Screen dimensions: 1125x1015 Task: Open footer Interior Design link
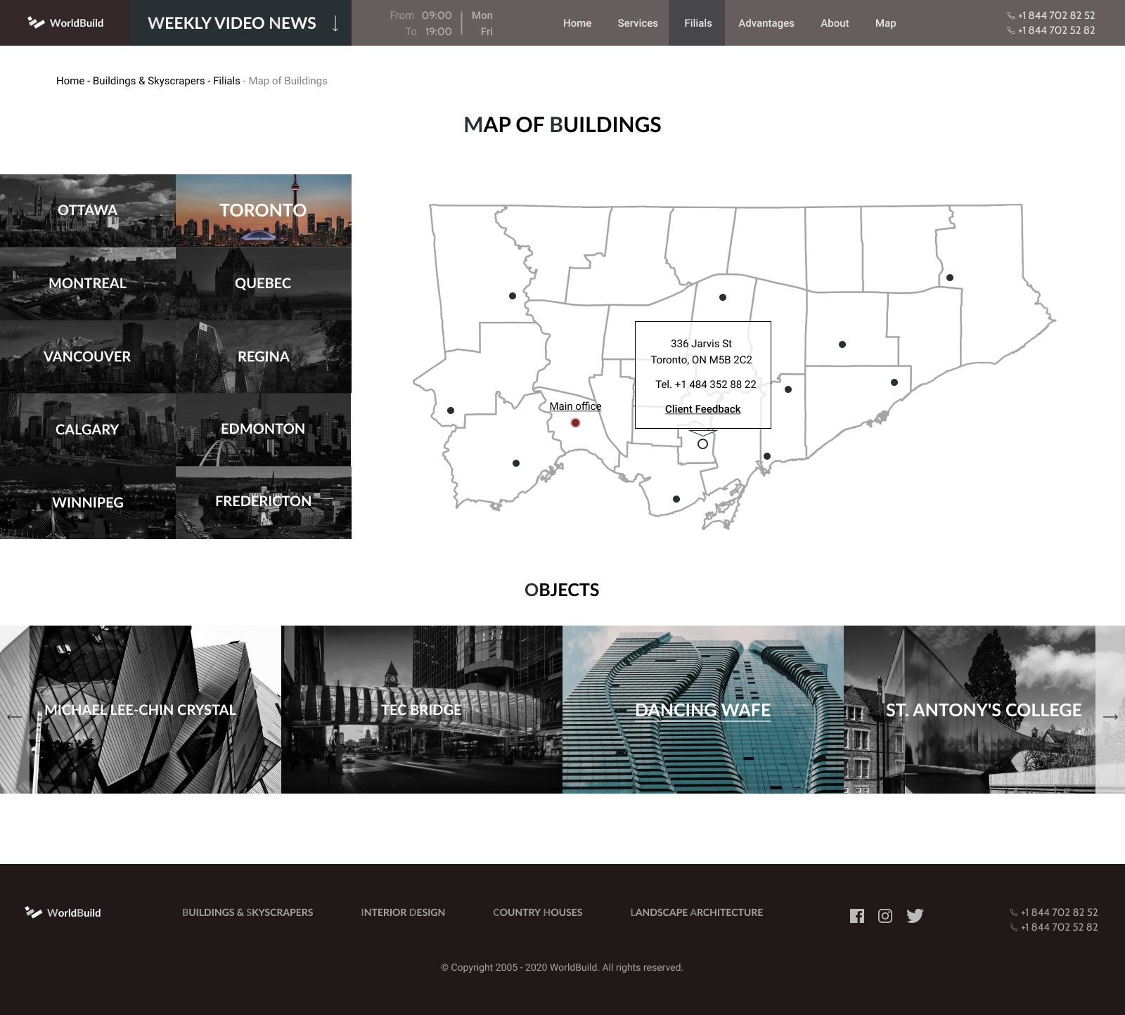(403, 912)
